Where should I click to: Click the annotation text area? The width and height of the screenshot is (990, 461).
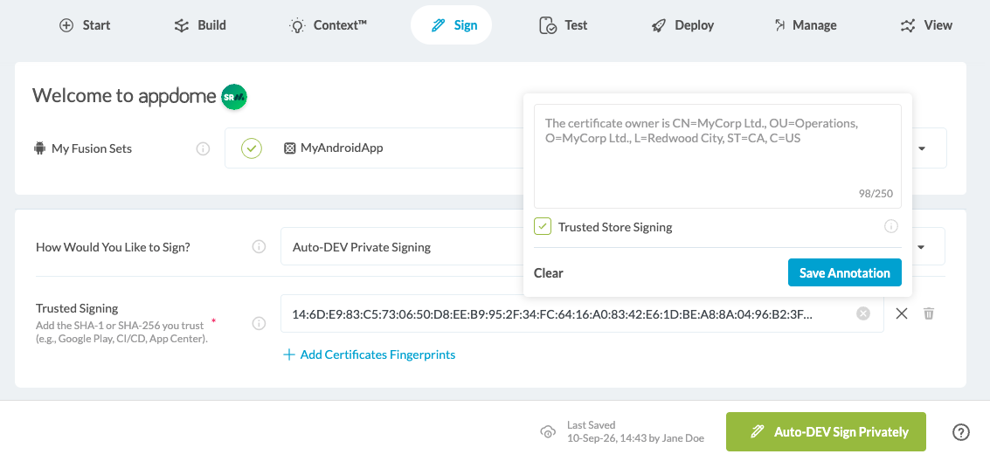coord(718,155)
